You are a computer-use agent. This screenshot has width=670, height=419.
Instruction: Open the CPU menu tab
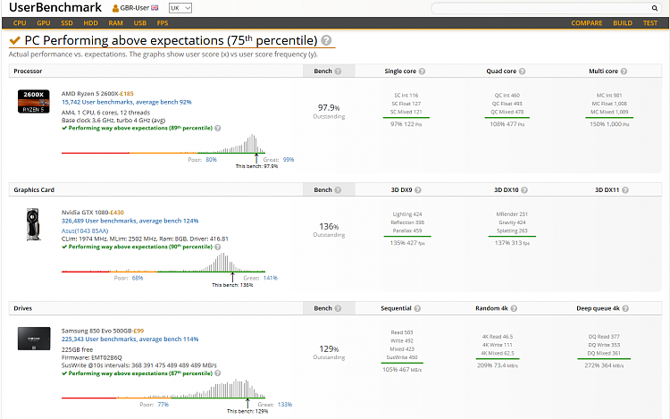pyautogui.click(x=20, y=22)
